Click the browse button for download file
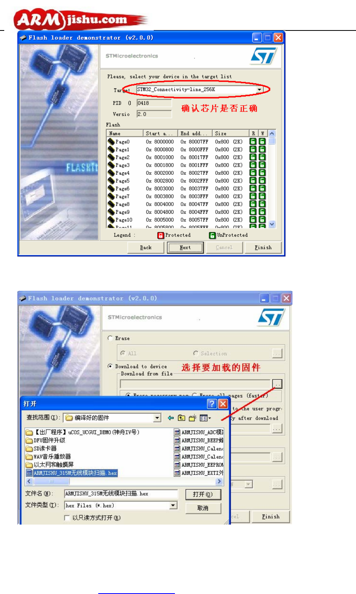Viewport: 356px width, 594px height. (x=277, y=384)
